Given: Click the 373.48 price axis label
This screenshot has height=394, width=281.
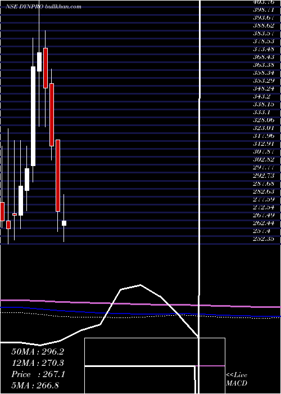Looking at the screenshot, I should click(x=264, y=49).
